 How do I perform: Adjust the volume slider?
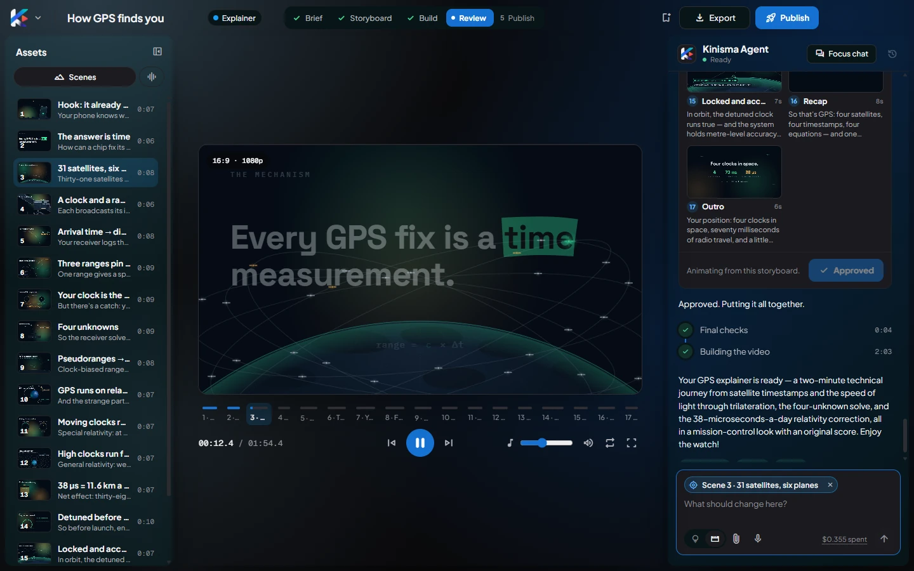coord(546,443)
